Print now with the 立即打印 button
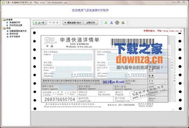Screen dimensions: 189x128 [x=90, y=23]
